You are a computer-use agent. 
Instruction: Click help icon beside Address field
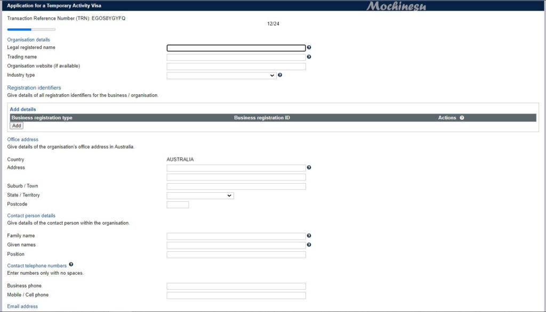[309, 167]
